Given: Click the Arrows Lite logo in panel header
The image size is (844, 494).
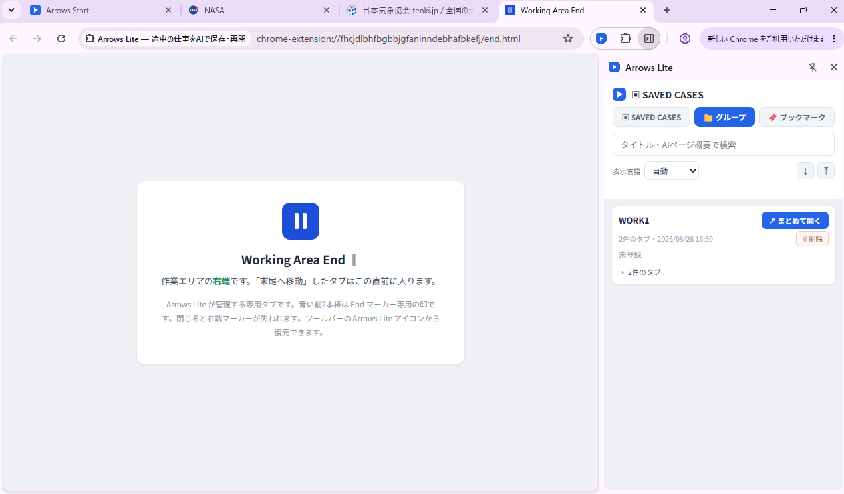Looking at the screenshot, I should (x=615, y=67).
